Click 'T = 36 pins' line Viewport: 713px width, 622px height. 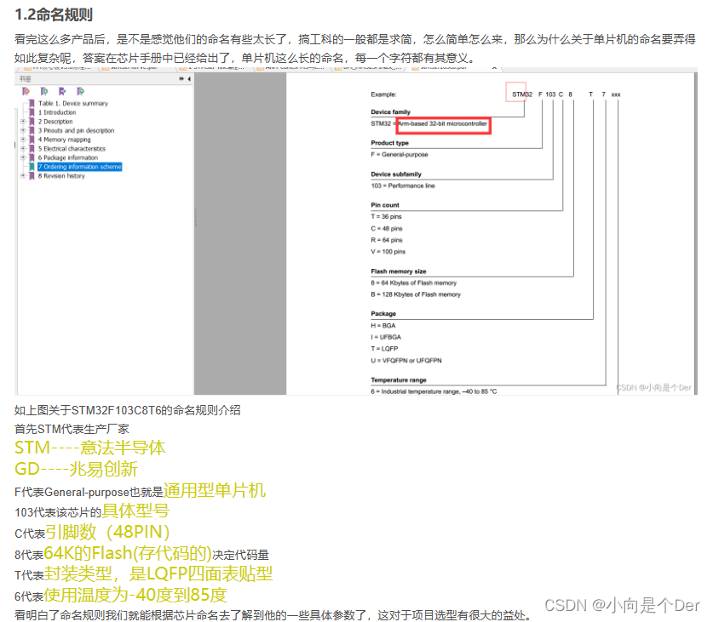pyautogui.click(x=386, y=217)
